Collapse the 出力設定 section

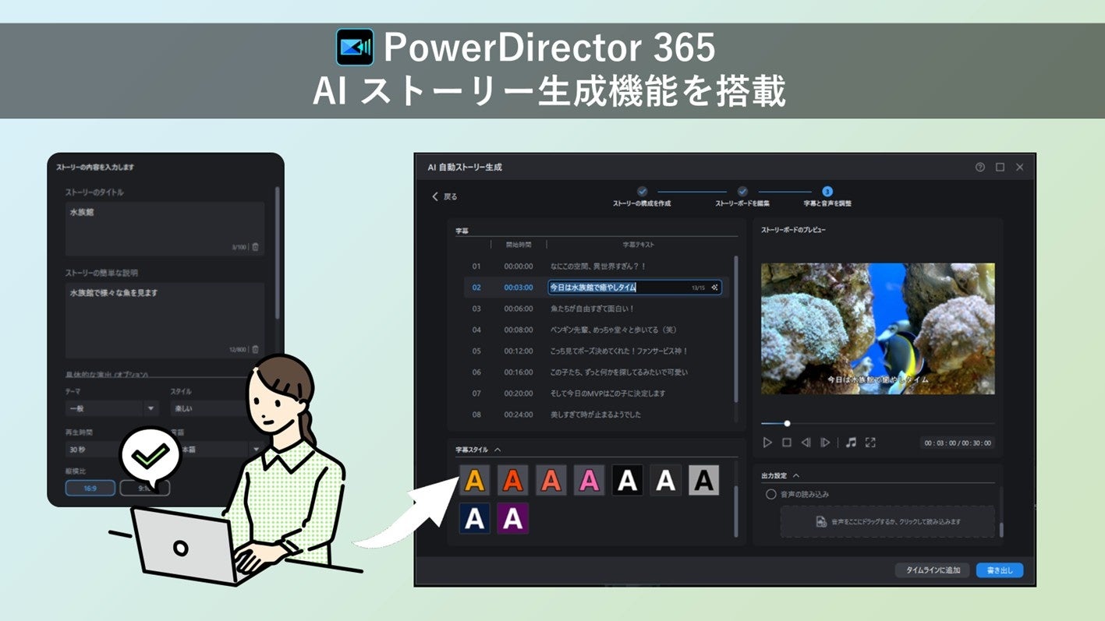(795, 475)
